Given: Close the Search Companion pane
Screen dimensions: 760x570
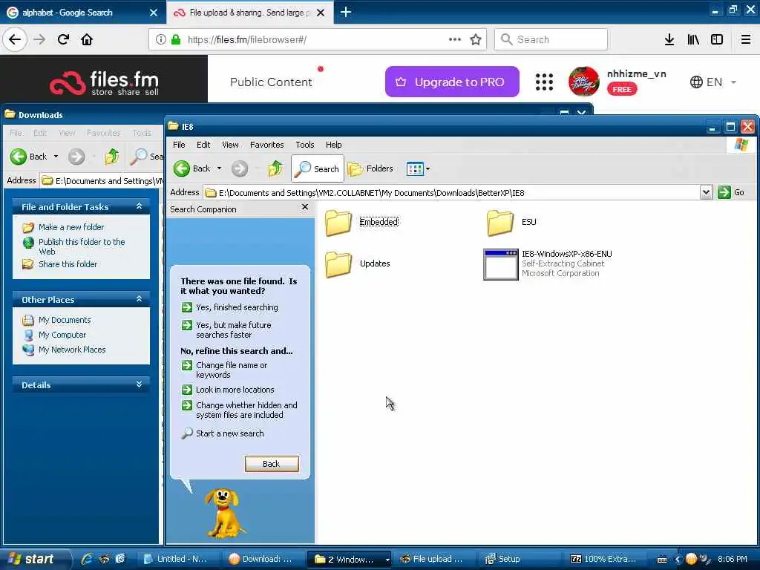Looking at the screenshot, I should tap(305, 207).
